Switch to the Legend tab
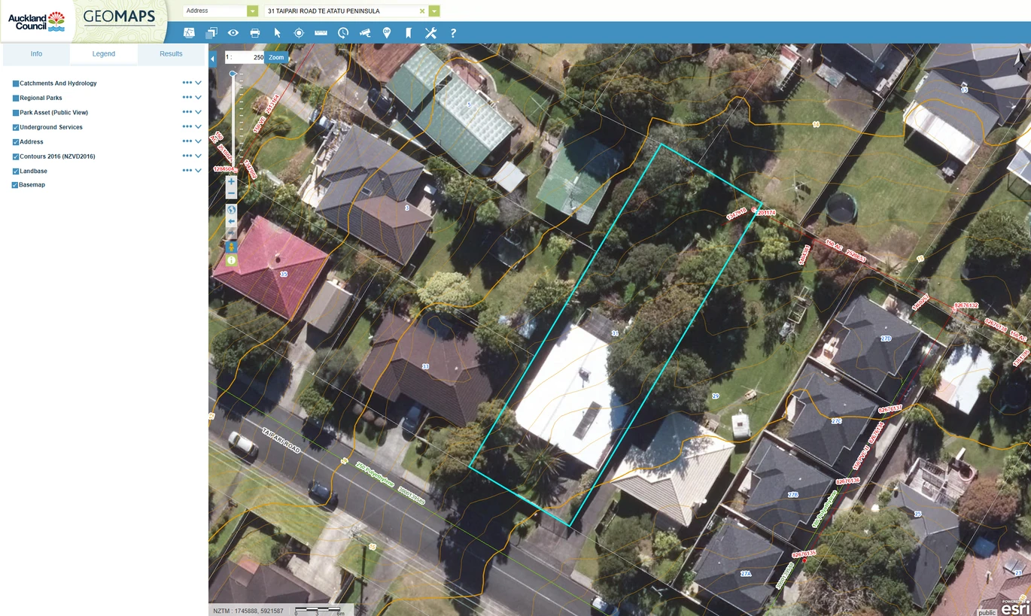The image size is (1031, 616). pos(104,54)
